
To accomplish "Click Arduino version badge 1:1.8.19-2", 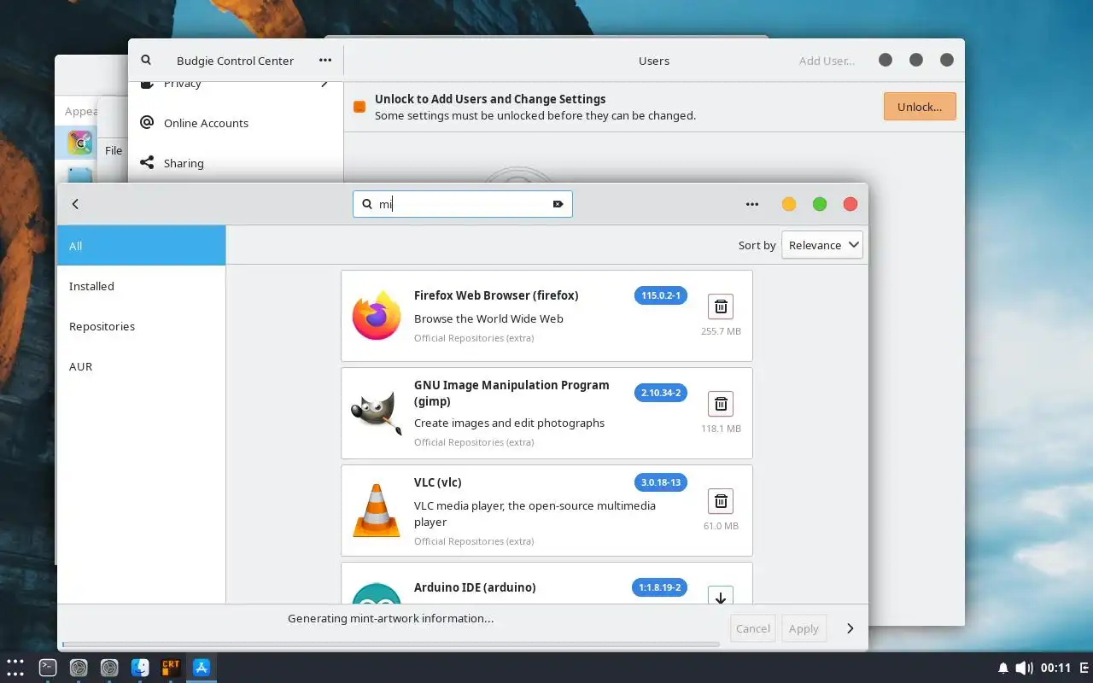I will (x=659, y=587).
